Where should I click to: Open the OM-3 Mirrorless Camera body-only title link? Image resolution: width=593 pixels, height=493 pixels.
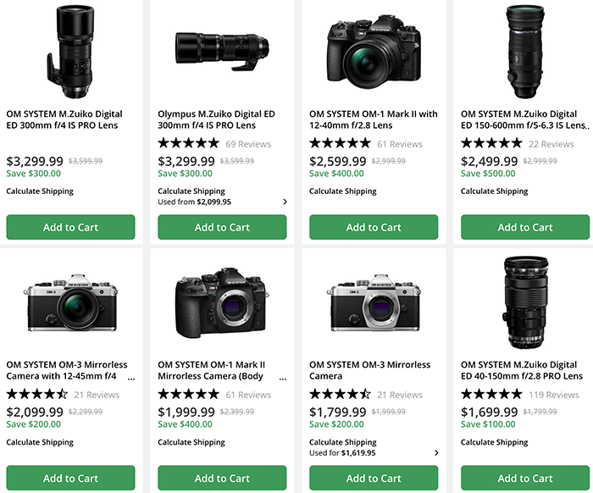(370, 370)
